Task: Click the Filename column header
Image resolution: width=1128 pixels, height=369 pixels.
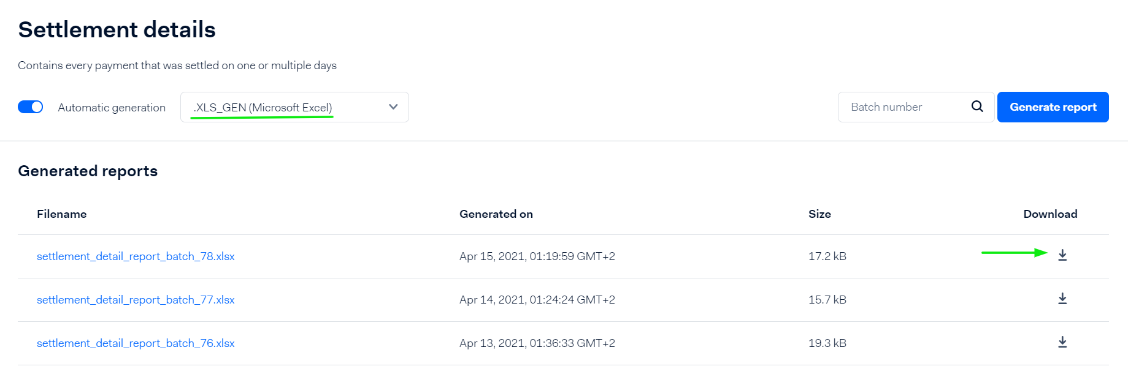Action: coord(61,214)
